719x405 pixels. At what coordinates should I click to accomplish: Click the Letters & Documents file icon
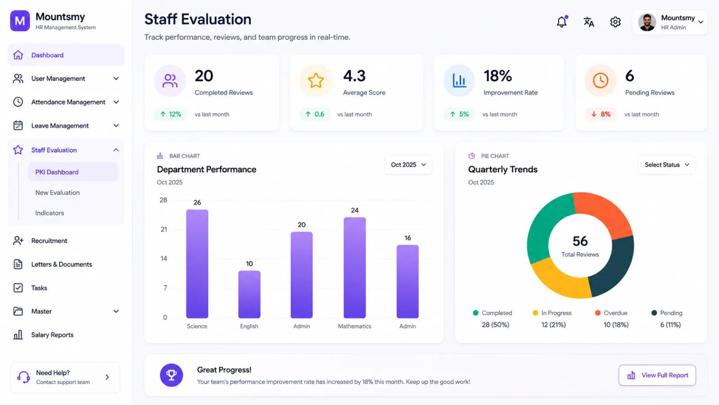point(18,264)
